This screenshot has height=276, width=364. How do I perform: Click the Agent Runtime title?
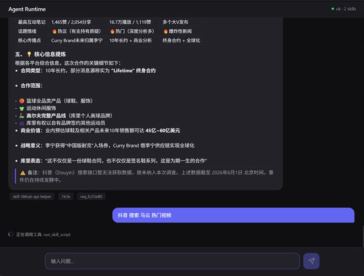27,9
